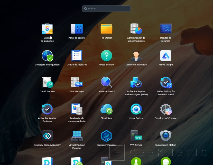
Task: Open Universal Search app
Action: [x=106, y=82]
